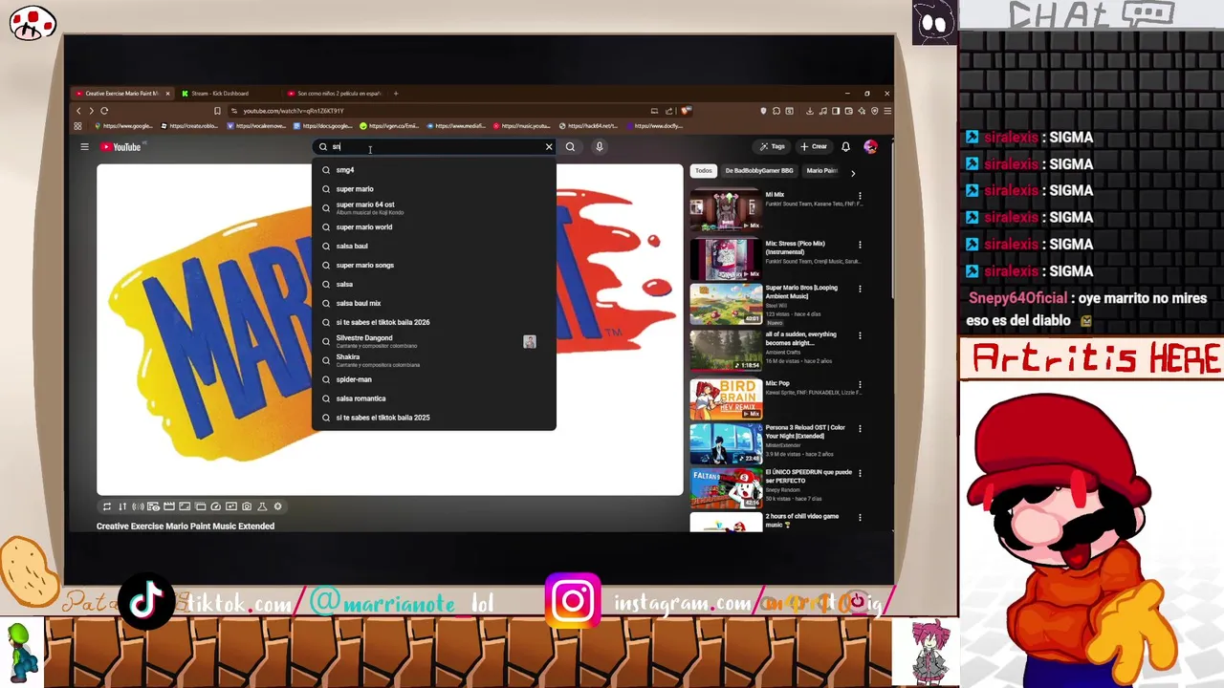Viewport: 1224px width, 688px height.
Task: Start voice search with the microphone
Action: pos(600,147)
